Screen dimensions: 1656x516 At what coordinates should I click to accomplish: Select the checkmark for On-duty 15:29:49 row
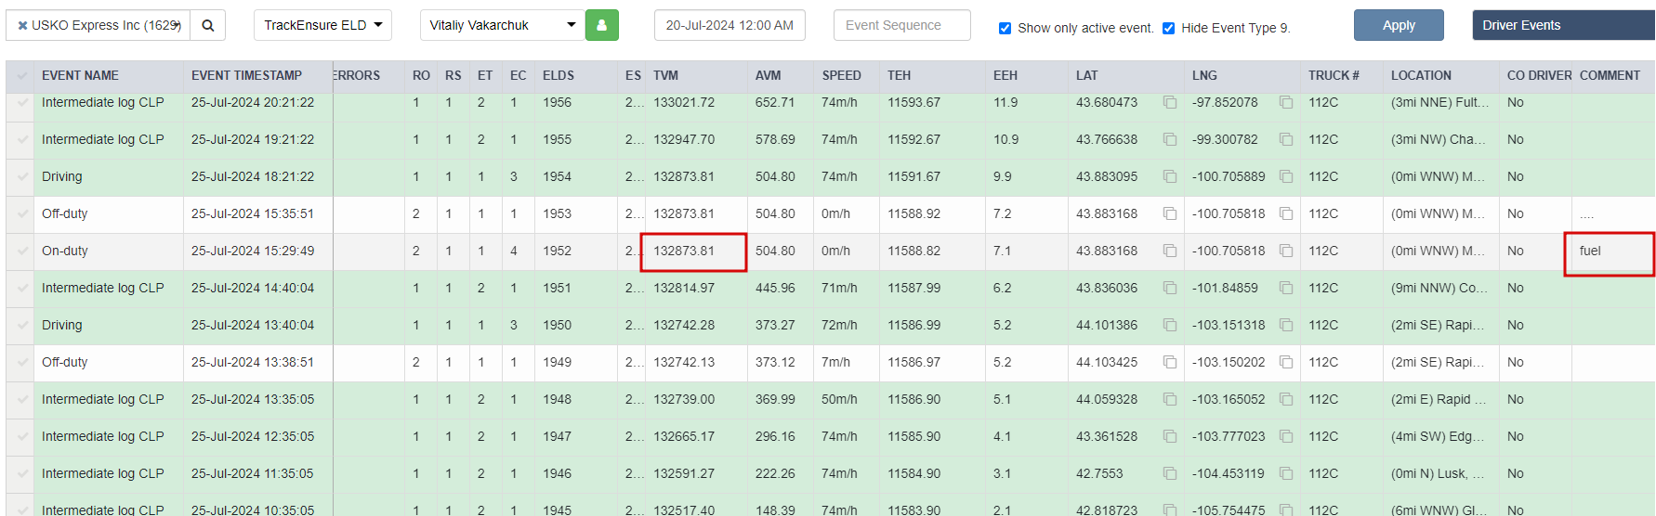(x=22, y=251)
